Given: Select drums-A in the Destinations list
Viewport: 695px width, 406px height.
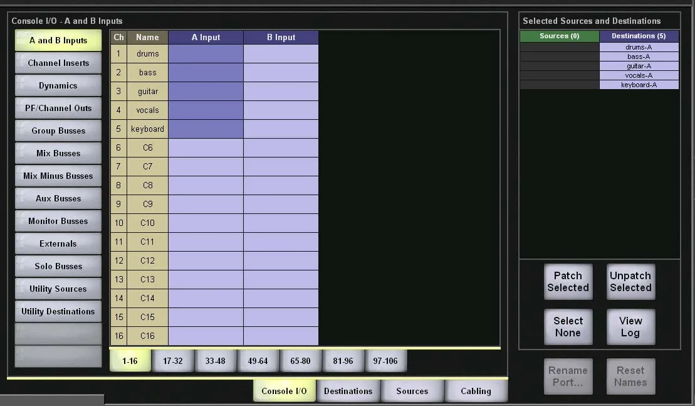Looking at the screenshot, I should coord(639,47).
